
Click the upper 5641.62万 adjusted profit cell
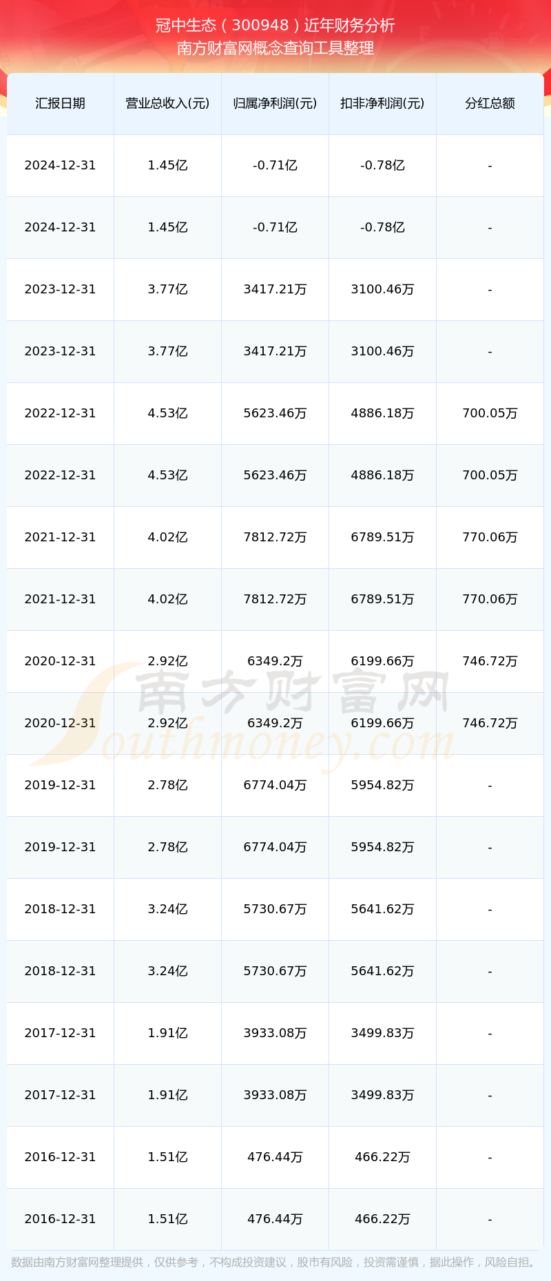(382, 909)
